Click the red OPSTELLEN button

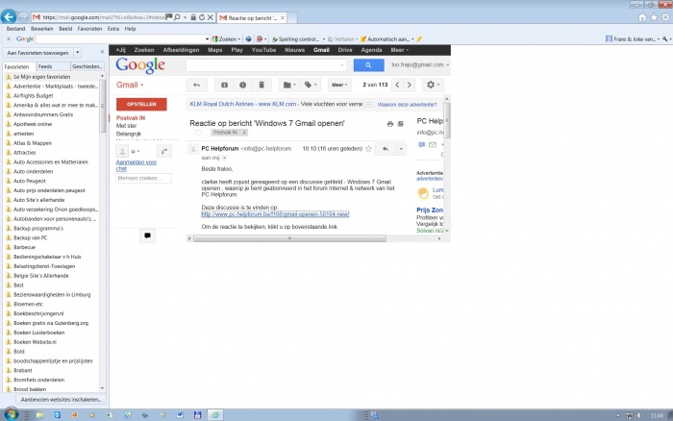click(x=141, y=104)
